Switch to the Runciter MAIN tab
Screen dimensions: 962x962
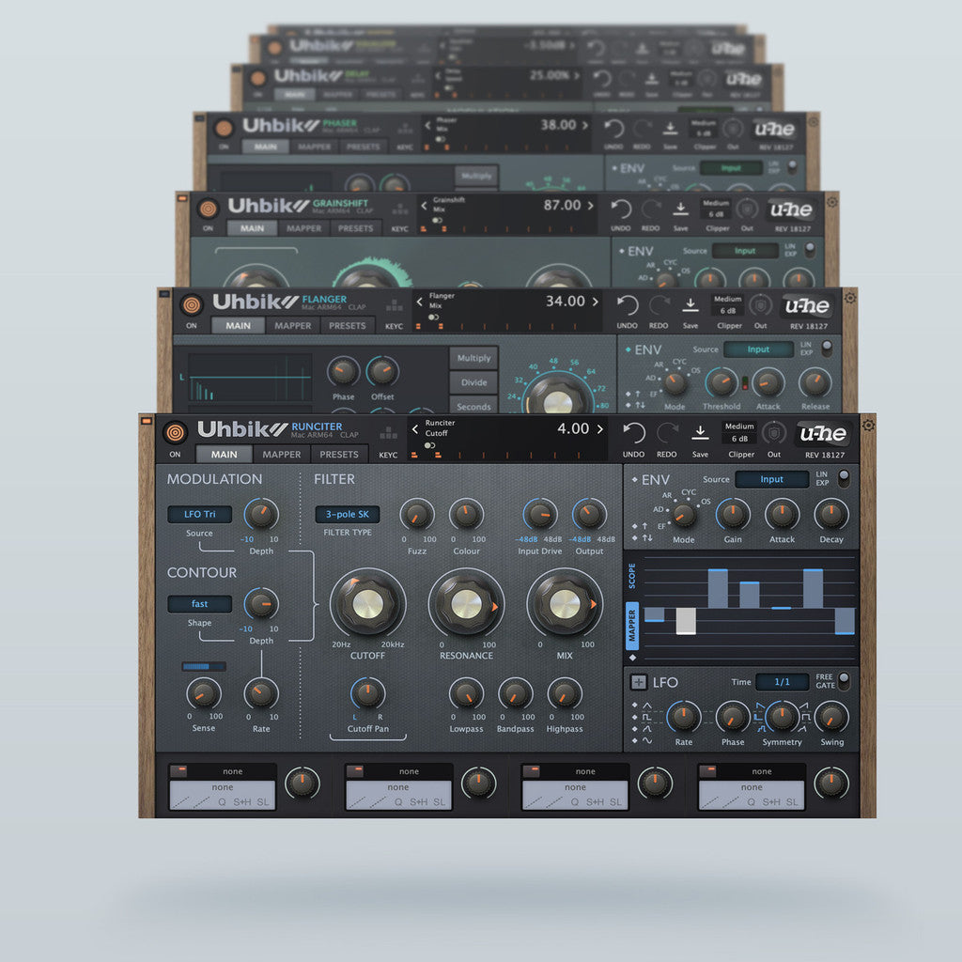pyautogui.click(x=224, y=454)
